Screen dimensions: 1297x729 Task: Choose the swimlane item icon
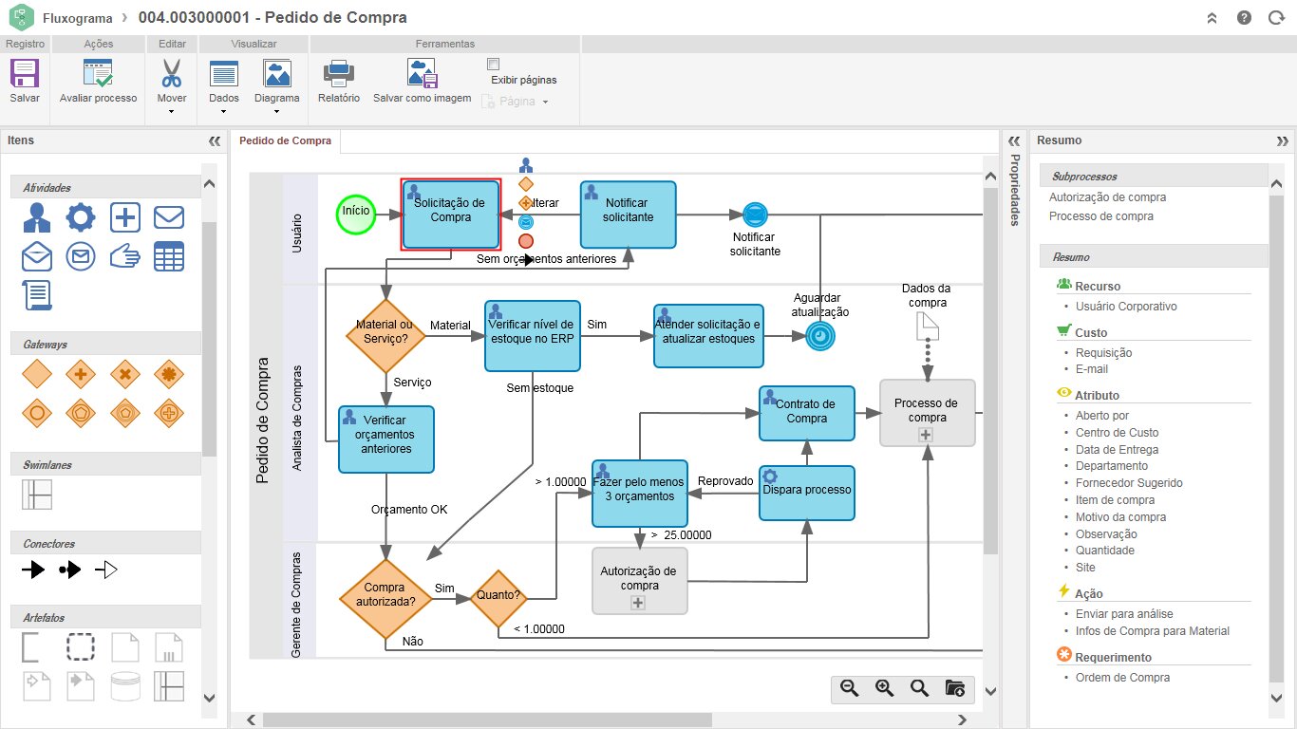click(37, 495)
